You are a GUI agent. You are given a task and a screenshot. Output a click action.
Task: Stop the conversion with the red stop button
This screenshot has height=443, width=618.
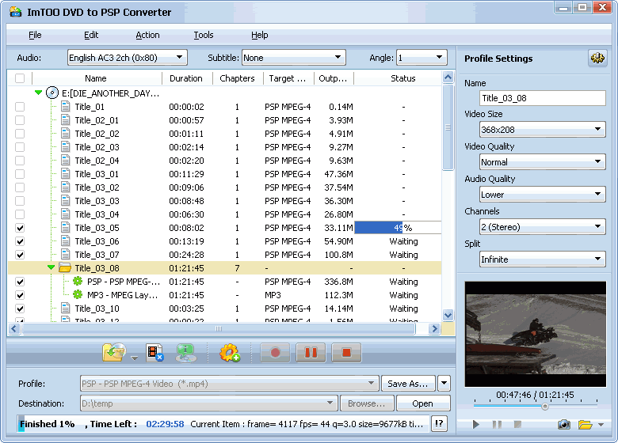[346, 353]
